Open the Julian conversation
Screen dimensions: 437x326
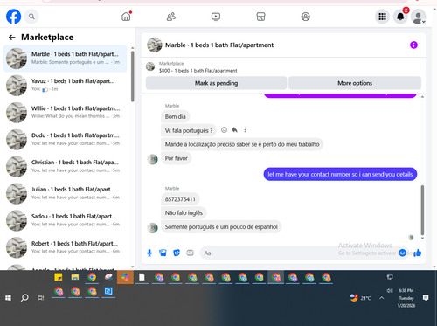[x=65, y=193]
